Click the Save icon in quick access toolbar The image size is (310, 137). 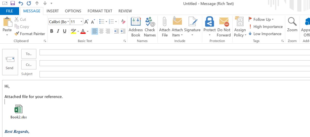pyautogui.click(x=13, y=3)
